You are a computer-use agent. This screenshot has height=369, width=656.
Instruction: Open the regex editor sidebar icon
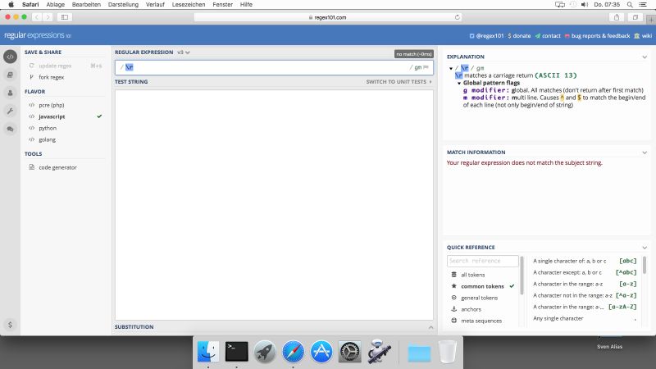coord(10,57)
